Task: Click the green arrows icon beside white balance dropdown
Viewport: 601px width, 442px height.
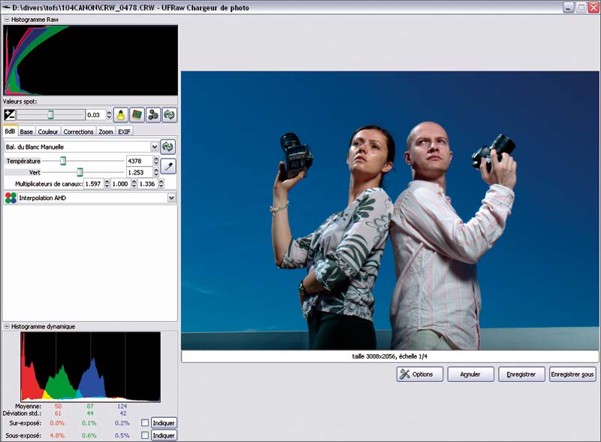Action: click(168, 147)
